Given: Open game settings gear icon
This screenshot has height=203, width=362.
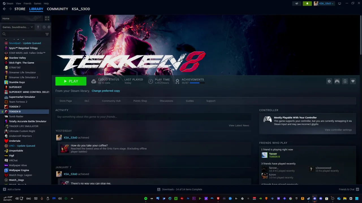Looking at the screenshot, I should 329,81.
